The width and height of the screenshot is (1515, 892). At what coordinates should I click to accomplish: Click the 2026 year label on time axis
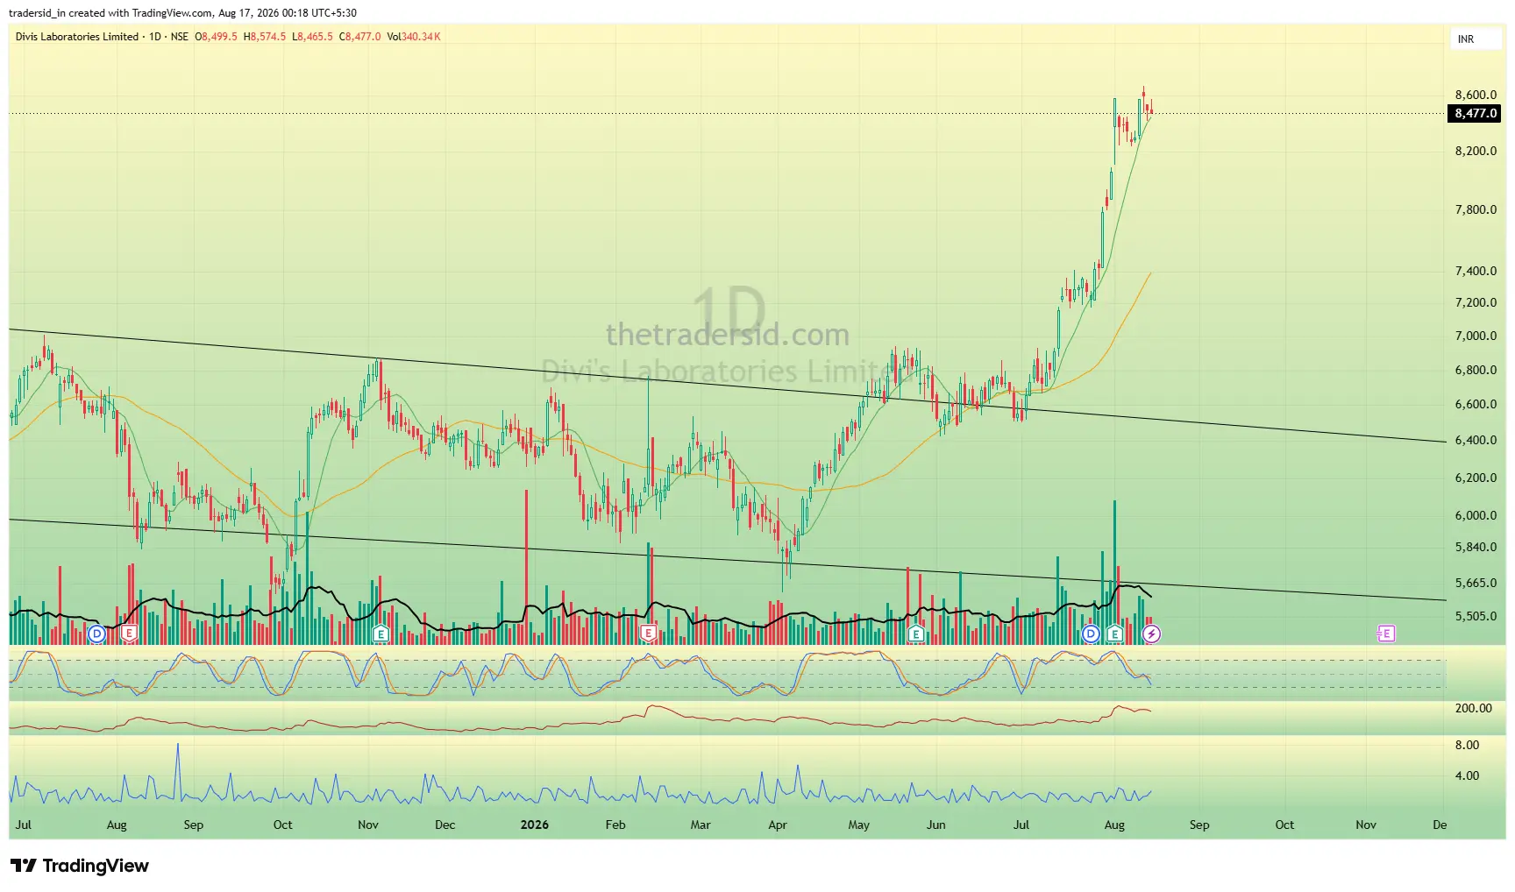click(534, 825)
